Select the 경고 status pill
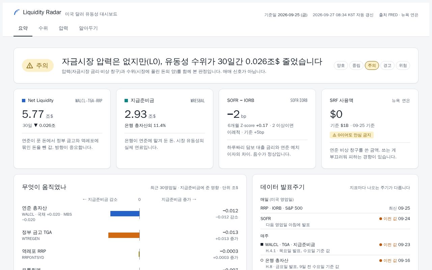 pyautogui.click(x=387, y=65)
